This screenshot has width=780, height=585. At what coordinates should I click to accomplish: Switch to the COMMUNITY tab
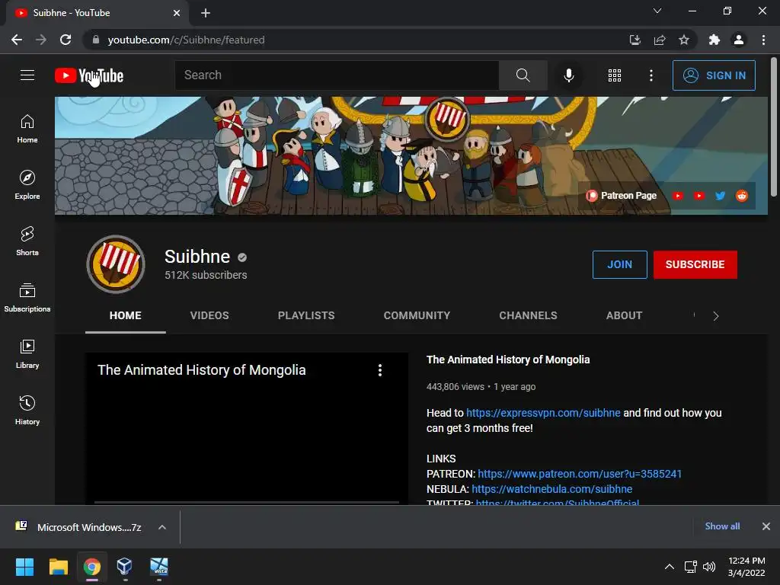[x=417, y=315]
